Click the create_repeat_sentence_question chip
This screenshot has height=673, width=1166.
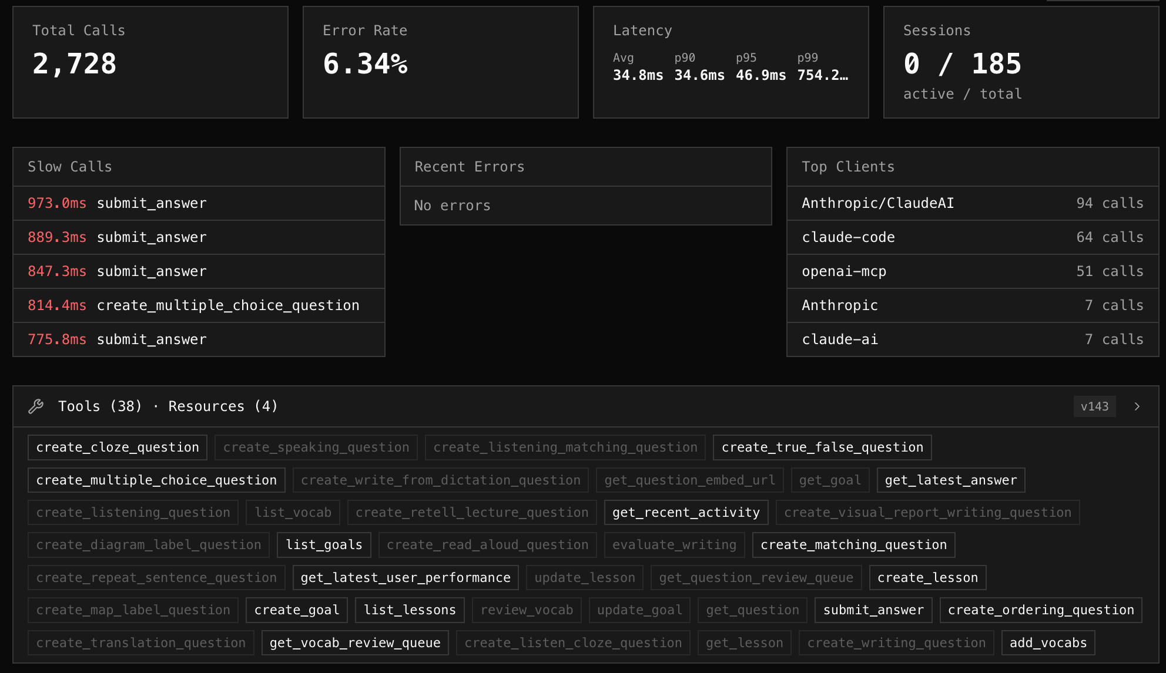coord(156,578)
